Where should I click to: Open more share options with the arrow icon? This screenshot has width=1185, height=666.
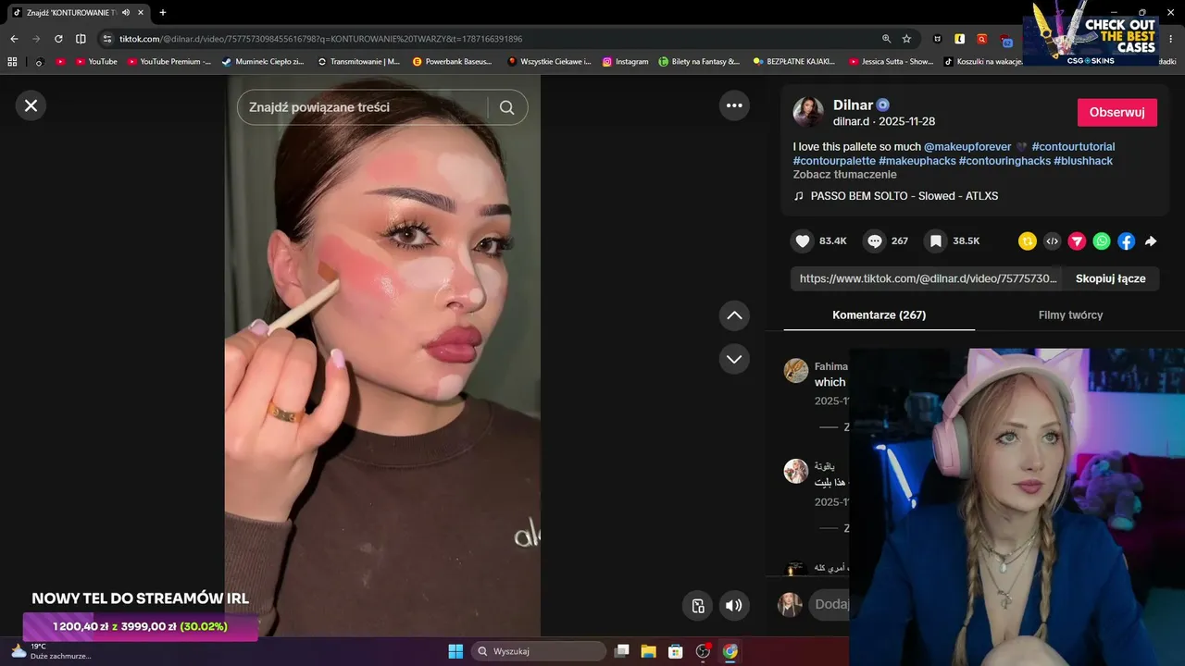coord(1151,241)
